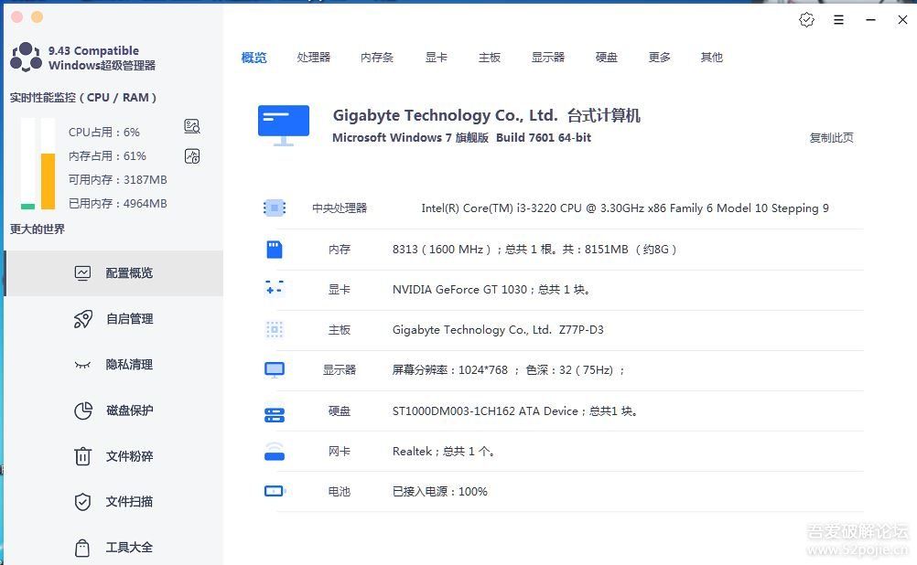Click the image search icon beside CPU占用
Screen dimensions: 917x565
[x=192, y=126]
